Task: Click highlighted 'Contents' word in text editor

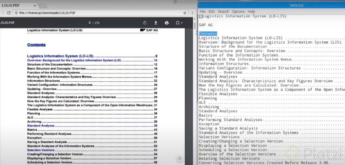Action: tap(208, 34)
